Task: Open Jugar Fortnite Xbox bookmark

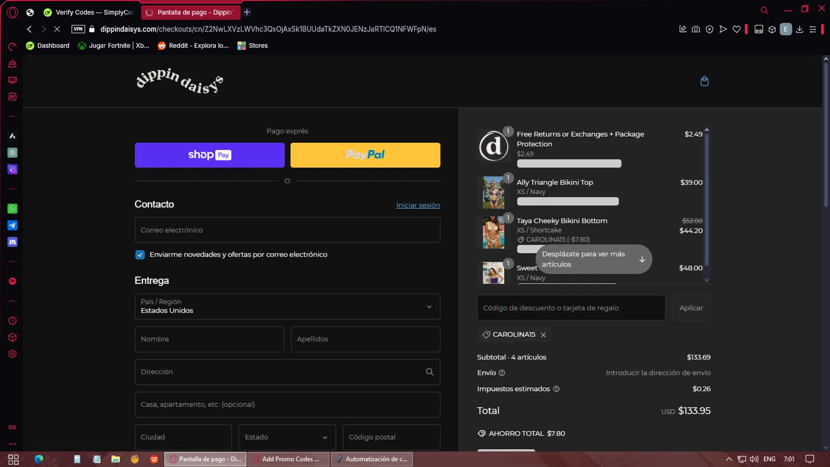Action: tap(113, 45)
